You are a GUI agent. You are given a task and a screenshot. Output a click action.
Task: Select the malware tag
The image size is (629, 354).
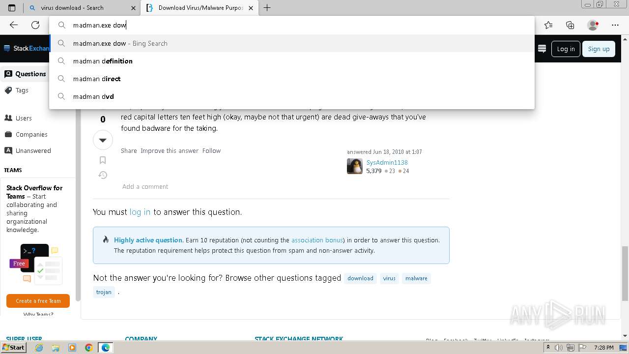416,278
